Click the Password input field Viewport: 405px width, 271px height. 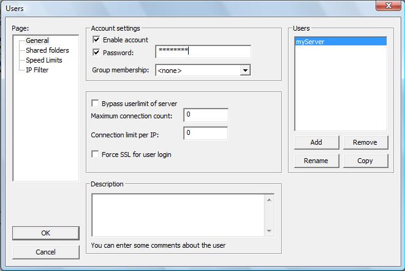click(203, 52)
